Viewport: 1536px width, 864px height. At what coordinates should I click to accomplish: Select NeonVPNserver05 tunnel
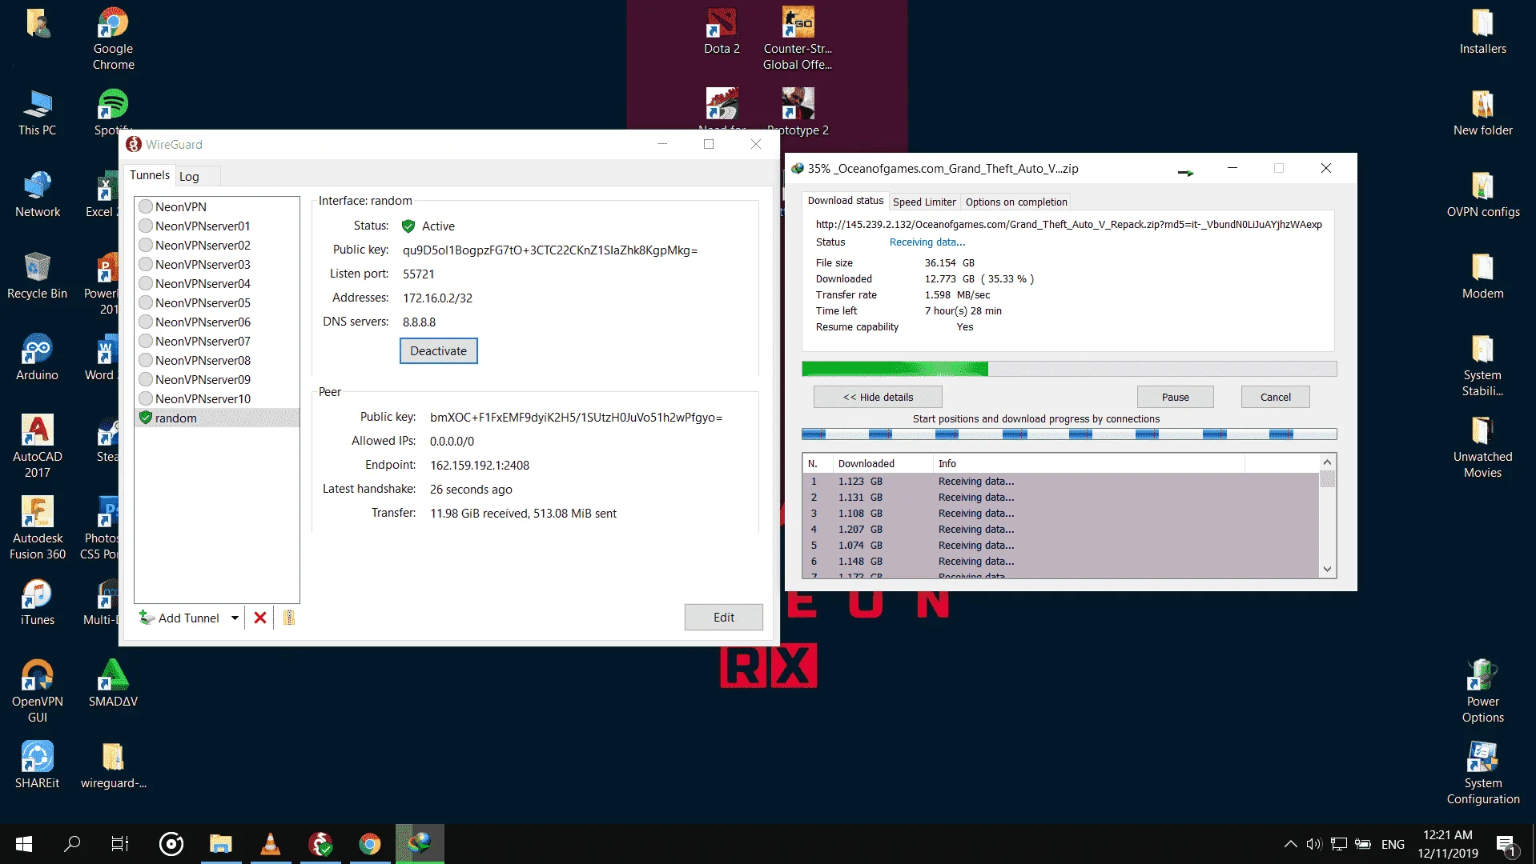pos(216,302)
